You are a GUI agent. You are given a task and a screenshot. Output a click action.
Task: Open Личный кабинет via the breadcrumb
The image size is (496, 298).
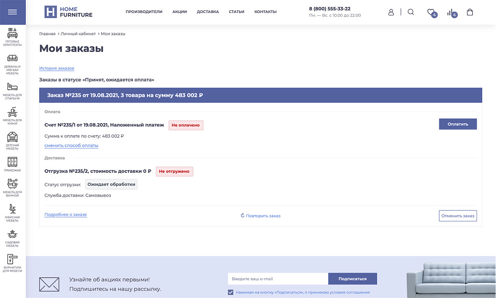(78, 34)
